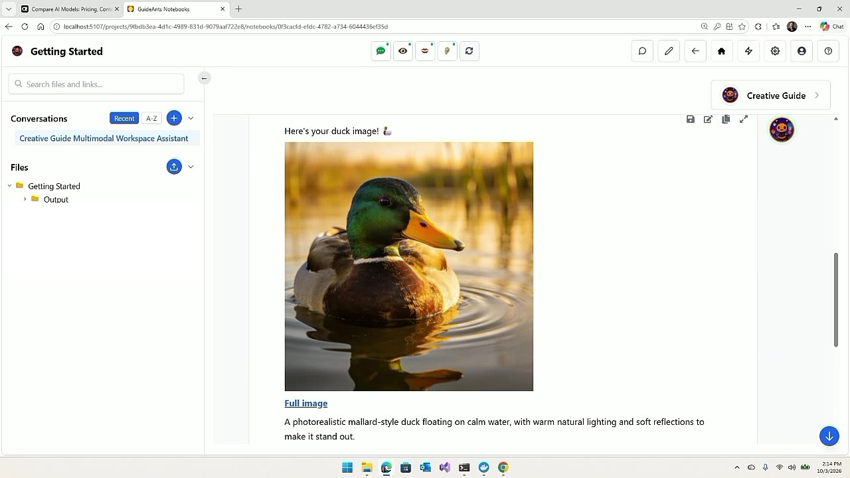Select the GuideAnts Notebooks browser tab
This screenshot has height=478, width=850.
tap(177, 9)
